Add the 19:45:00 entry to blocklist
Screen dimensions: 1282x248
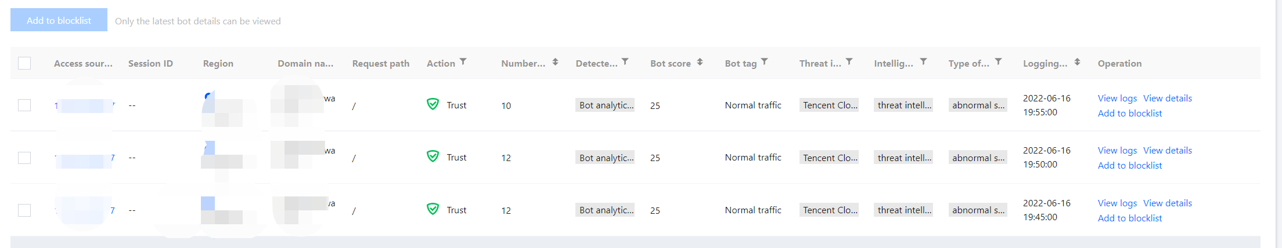(x=1129, y=218)
